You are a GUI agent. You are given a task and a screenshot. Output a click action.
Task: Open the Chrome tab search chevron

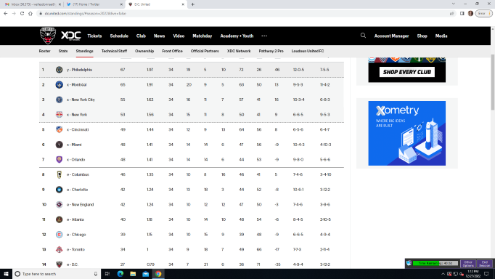(454, 4)
